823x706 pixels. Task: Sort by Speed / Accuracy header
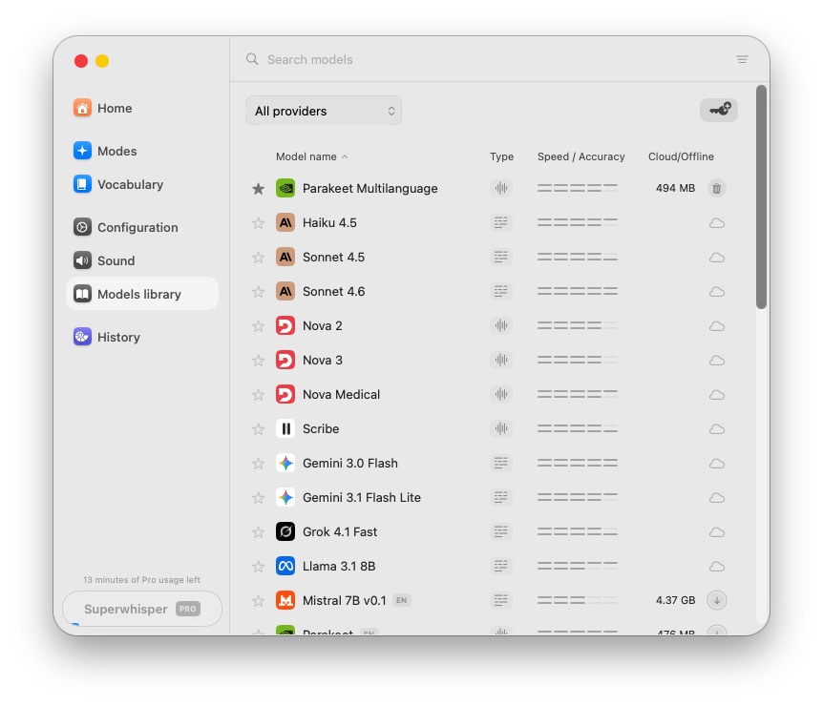(x=581, y=156)
